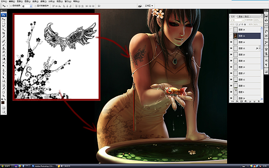Enable the show transform controls checkbox
The height and width of the screenshot is (168, 269).
click(x=36, y=6)
